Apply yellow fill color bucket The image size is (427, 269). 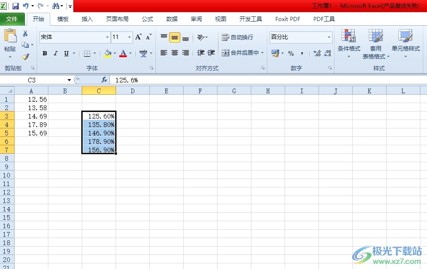click(108, 53)
